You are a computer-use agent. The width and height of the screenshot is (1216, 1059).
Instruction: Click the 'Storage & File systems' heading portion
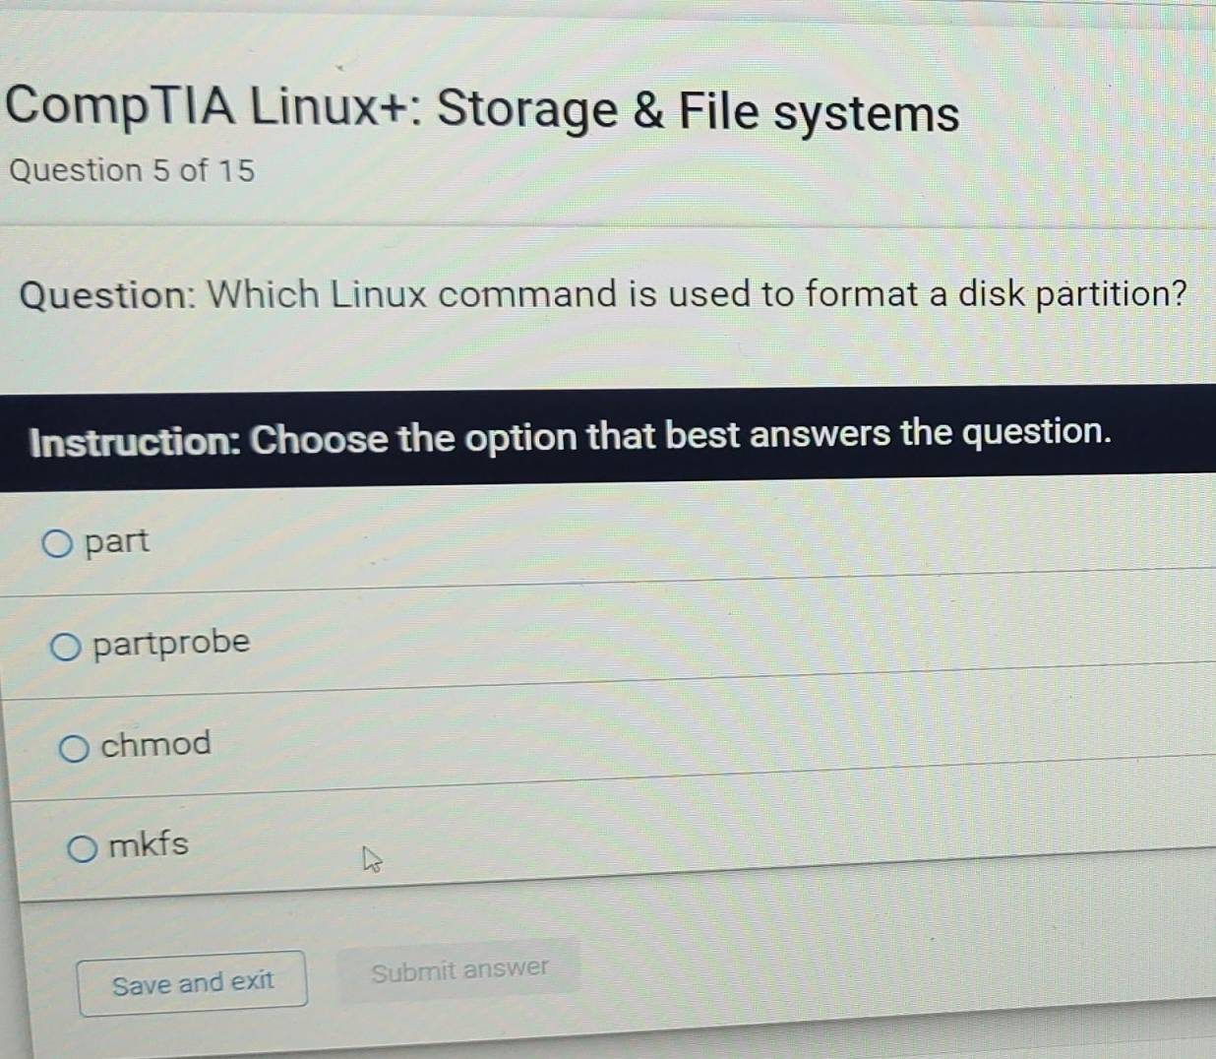[x=699, y=110]
